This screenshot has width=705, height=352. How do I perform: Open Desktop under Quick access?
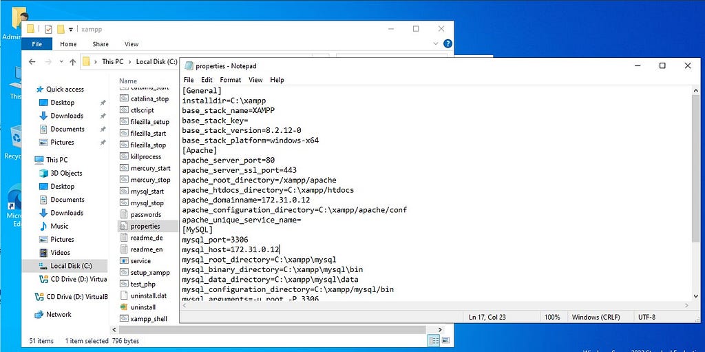coord(62,102)
